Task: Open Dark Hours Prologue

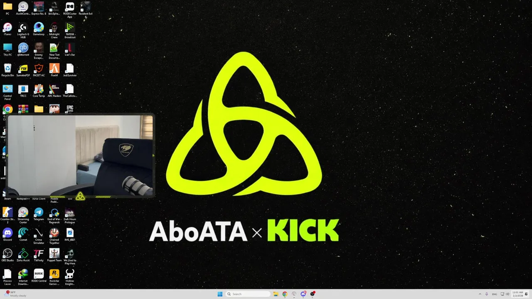Action: pos(70,216)
